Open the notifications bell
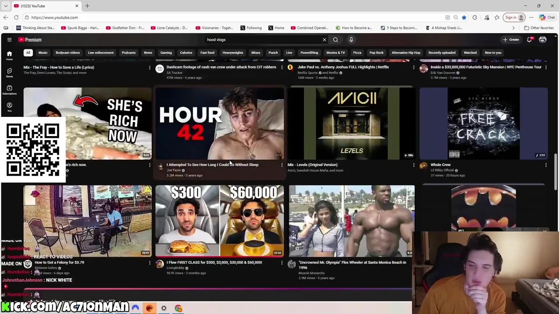The width and height of the screenshot is (559, 314). (x=529, y=40)
